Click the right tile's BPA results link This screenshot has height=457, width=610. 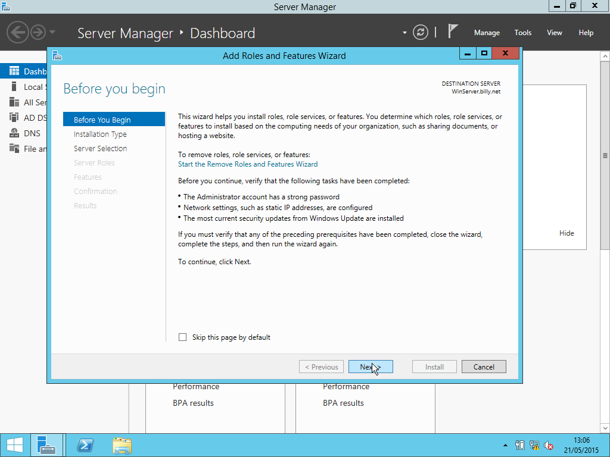(x=343, y=403)
